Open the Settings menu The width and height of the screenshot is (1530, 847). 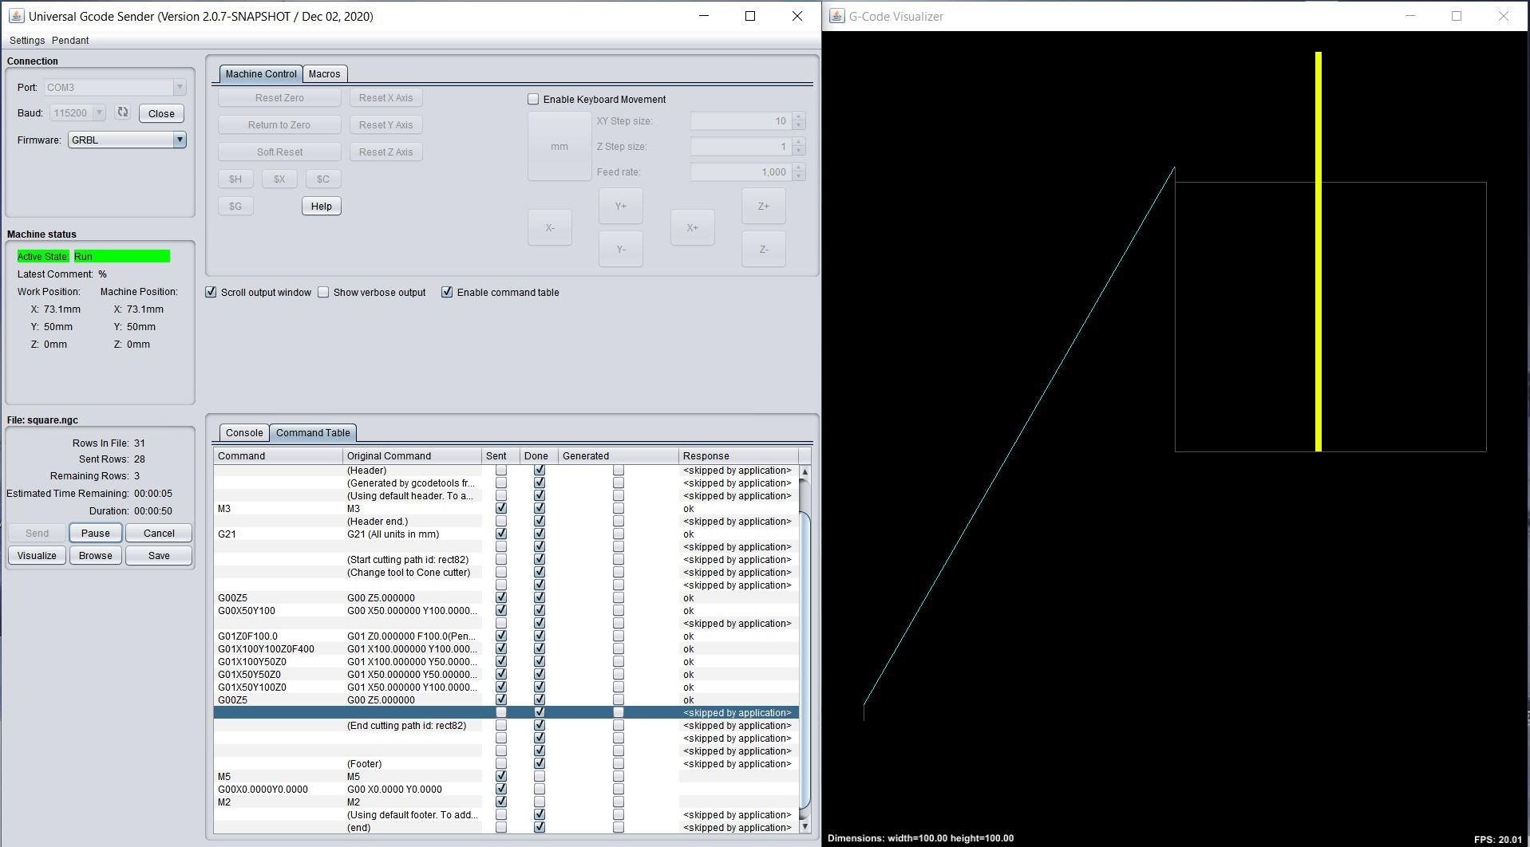coord(27,40)
